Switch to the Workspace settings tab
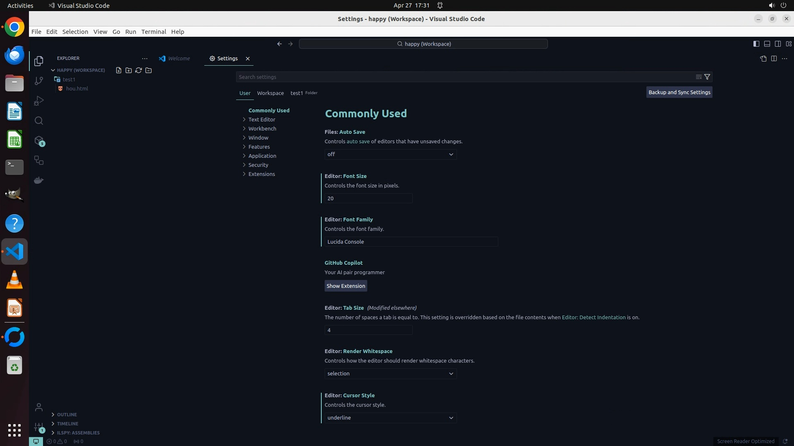The image size is (794, 446). 270,93
